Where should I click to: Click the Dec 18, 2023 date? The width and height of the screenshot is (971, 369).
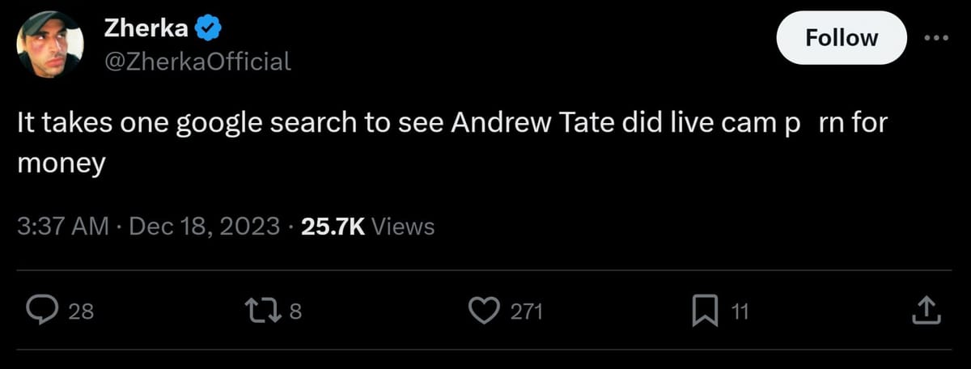tap(205, 227)
